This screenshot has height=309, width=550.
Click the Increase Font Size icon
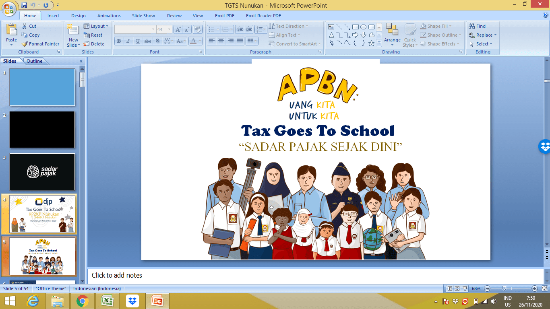coord(178,29)
